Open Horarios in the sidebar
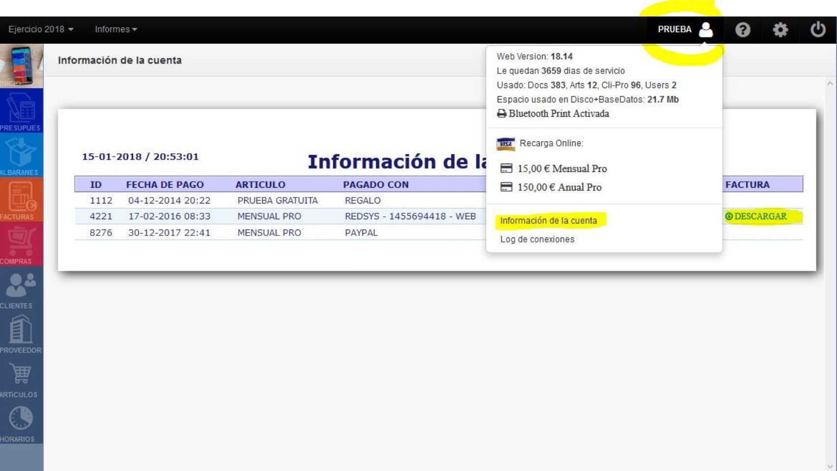Image resolution: width=837 pixels, height=471 pixels. 22,422
